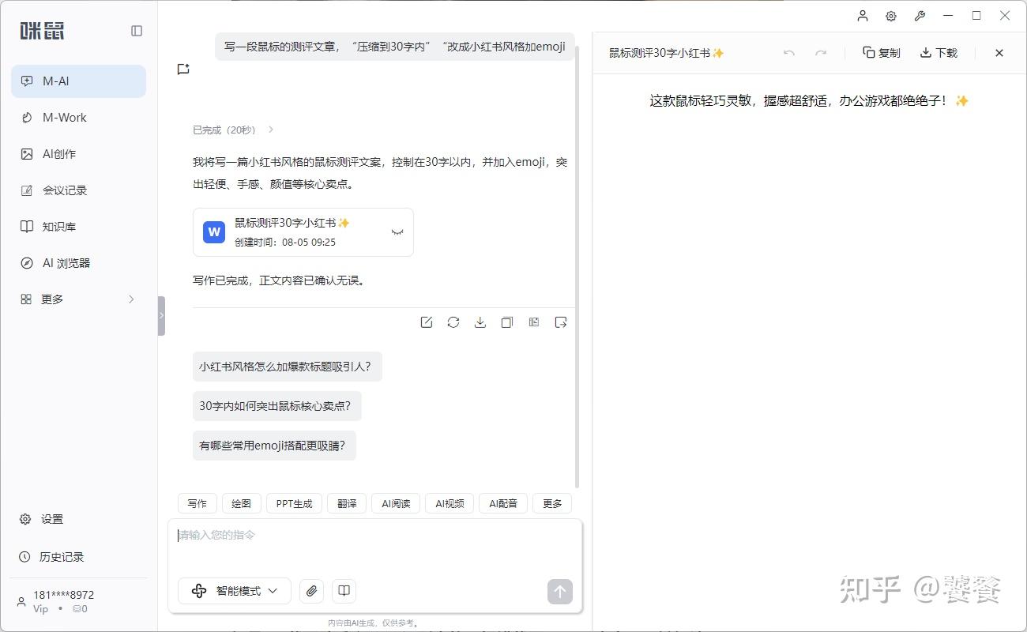Image resolution: width=1027 pixels, height=632 pixels.
Task: Click the save-to-notes icon in chat toolbar
Action: [534, 322]
